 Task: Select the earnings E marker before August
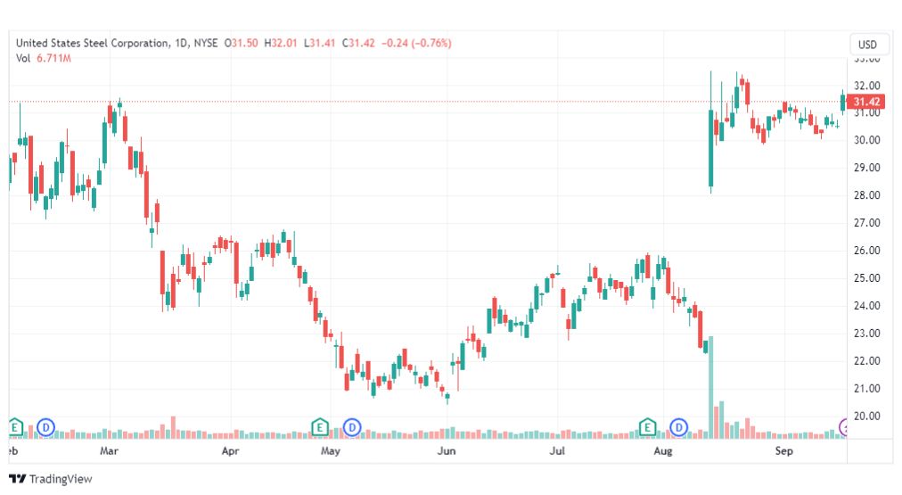[648, 427]
